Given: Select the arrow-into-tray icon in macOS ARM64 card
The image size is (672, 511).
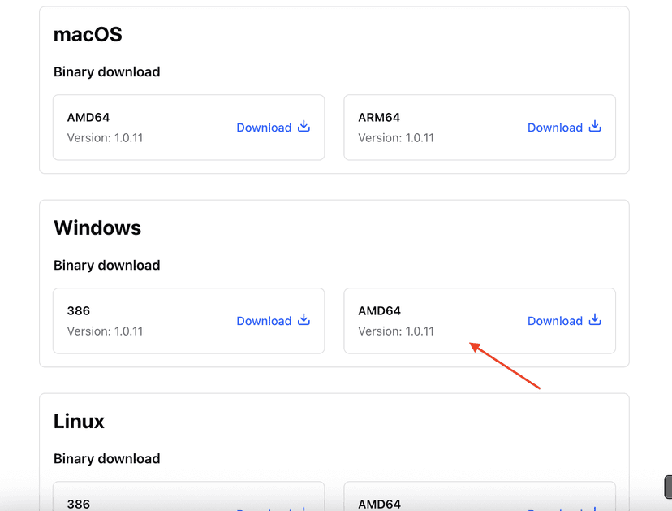Looking at the screenshot, I should (594, 127).
